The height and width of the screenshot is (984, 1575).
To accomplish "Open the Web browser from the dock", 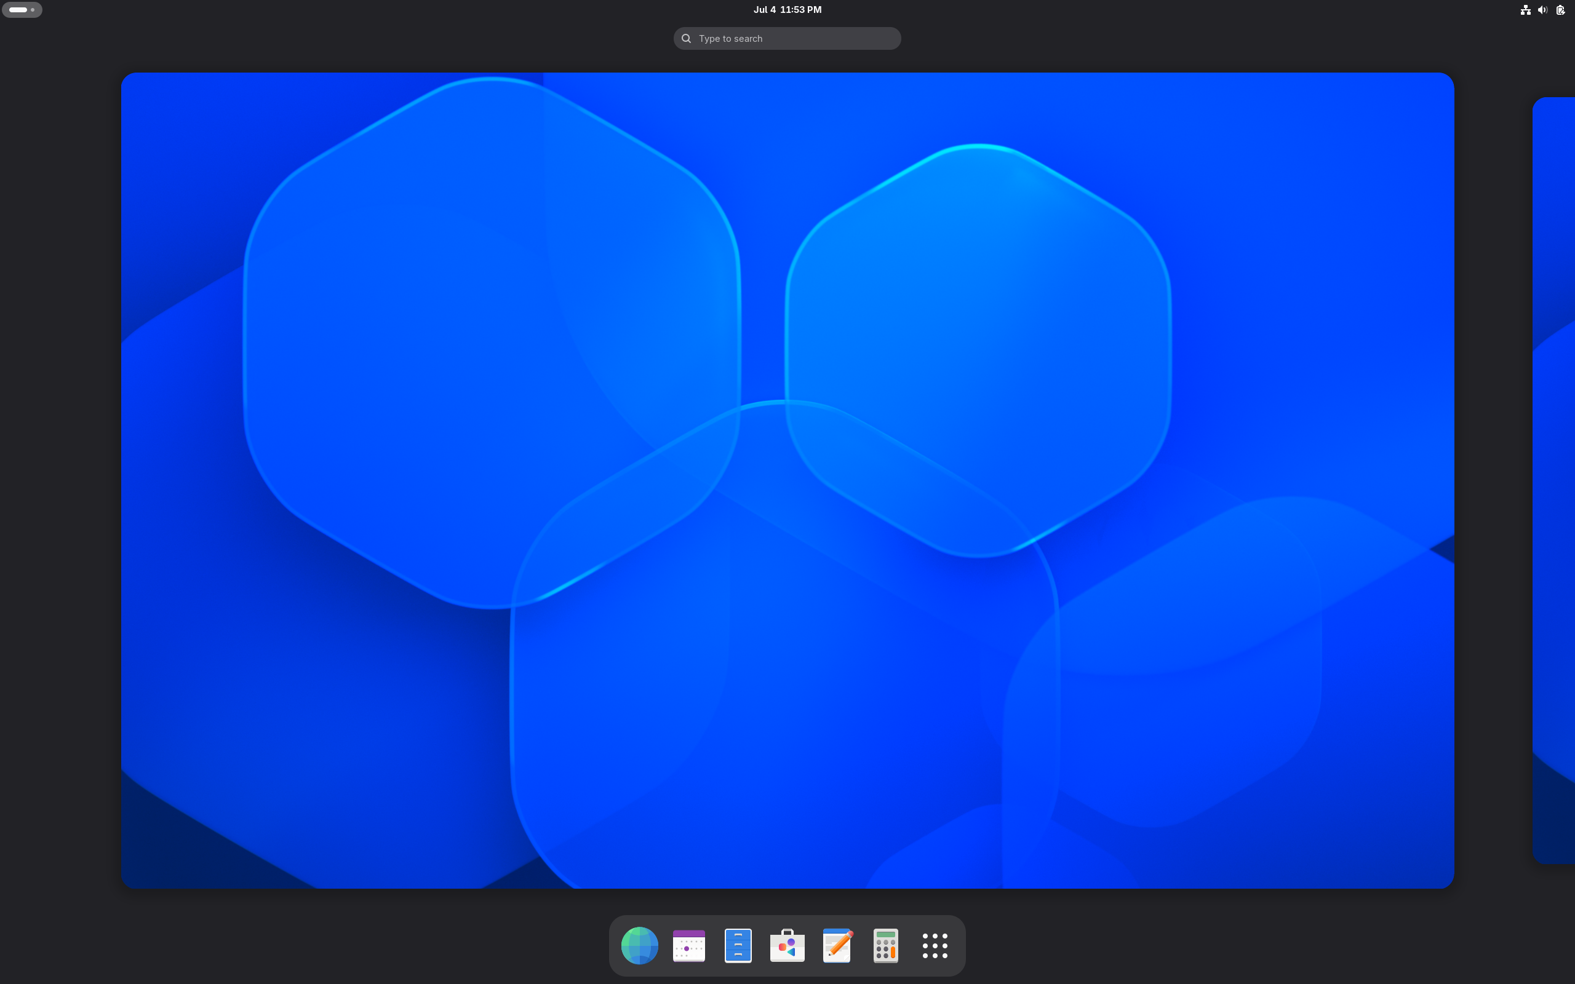I will pos(639,946).
